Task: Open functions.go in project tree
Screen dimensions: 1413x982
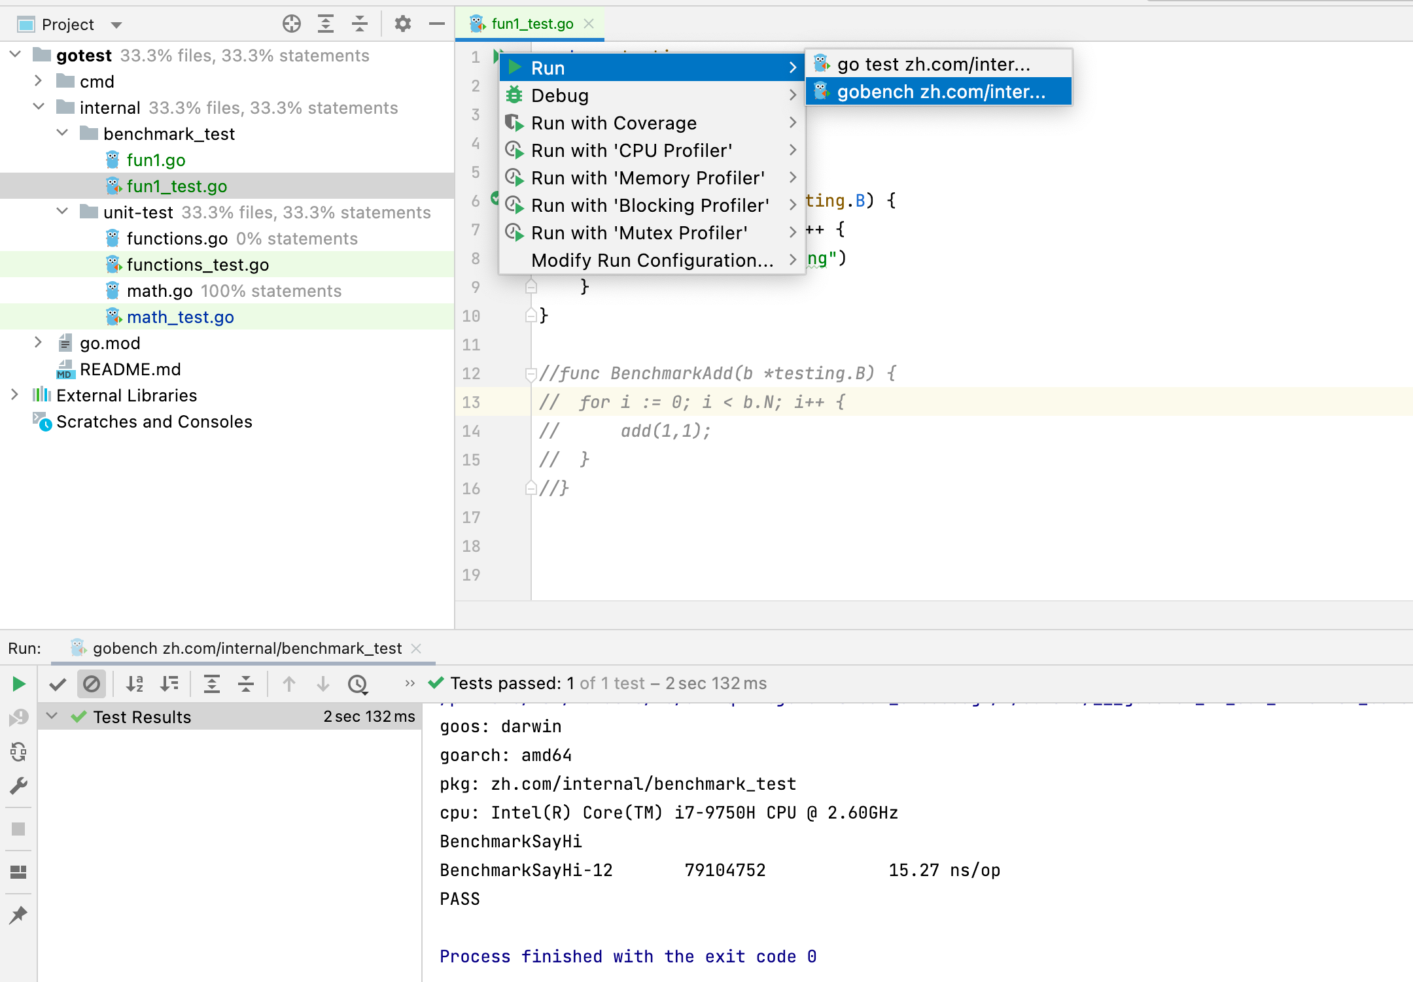Action: [177, 238]
